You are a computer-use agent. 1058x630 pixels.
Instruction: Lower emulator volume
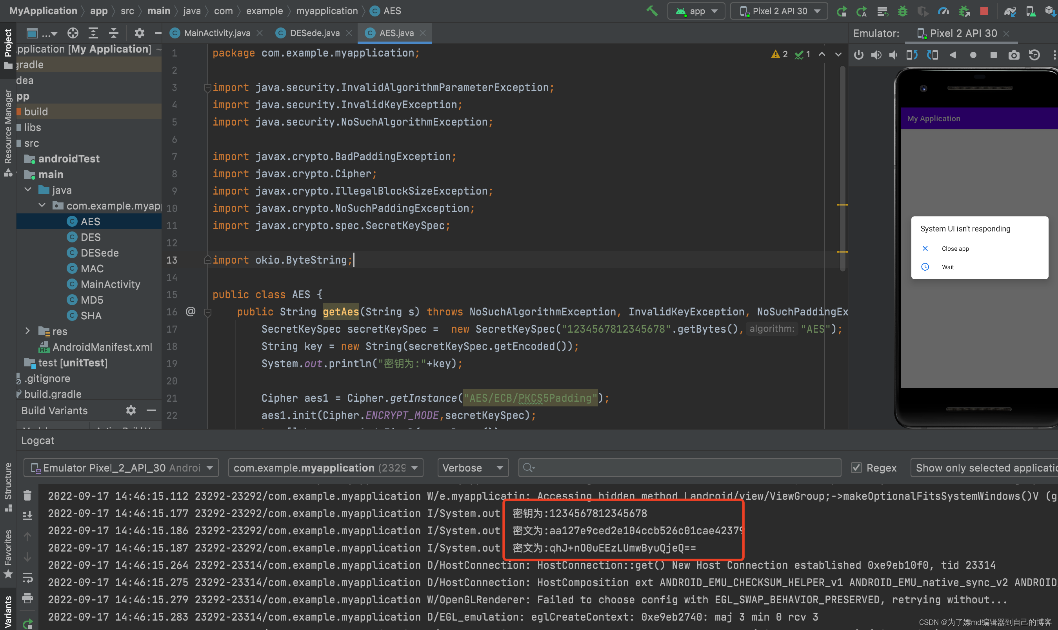coord(893,55)
